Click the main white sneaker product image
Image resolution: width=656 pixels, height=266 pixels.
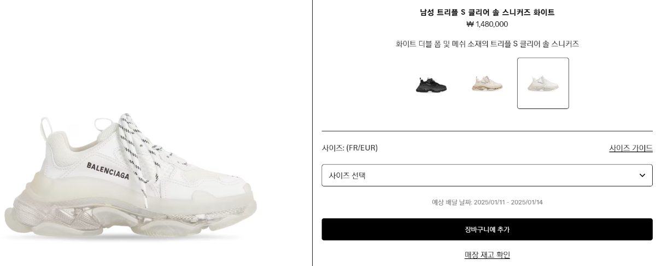(130, 177)
